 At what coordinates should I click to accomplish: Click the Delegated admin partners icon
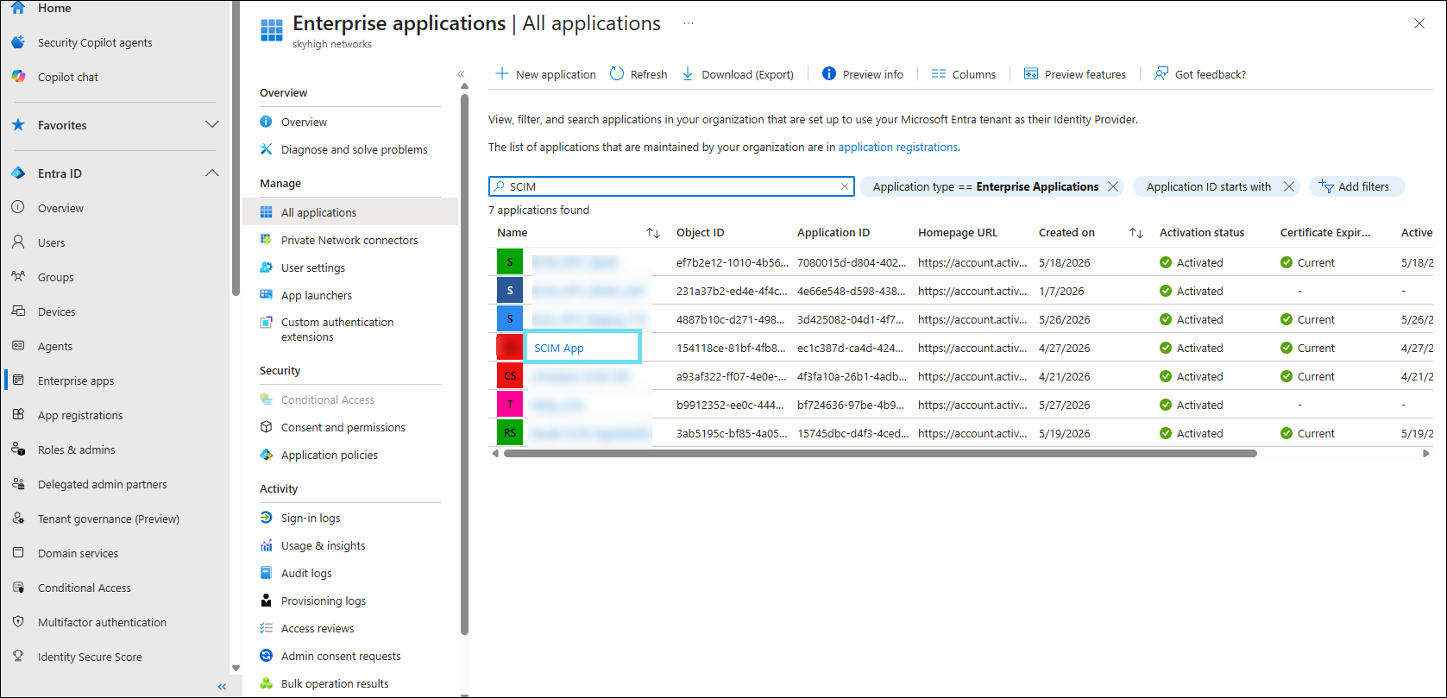pyautogui.click(x=18, y=484)
